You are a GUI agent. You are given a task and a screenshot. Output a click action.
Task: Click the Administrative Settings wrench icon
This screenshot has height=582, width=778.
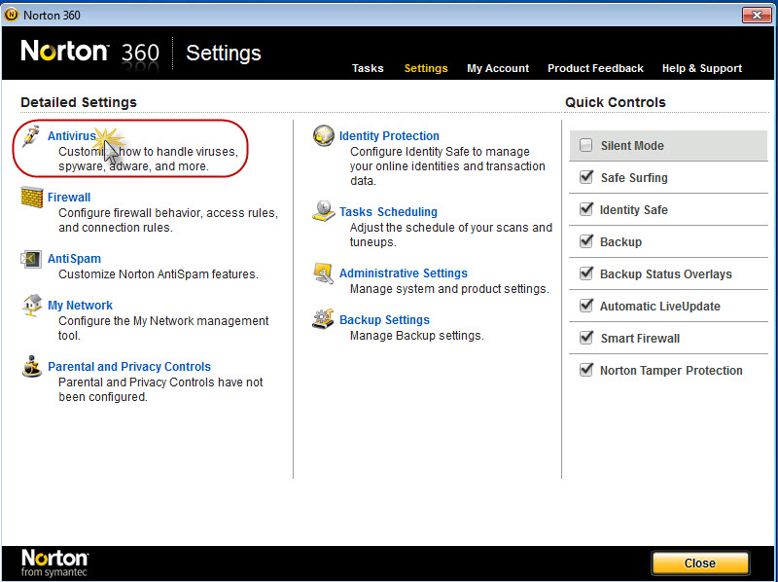point(323,273)
